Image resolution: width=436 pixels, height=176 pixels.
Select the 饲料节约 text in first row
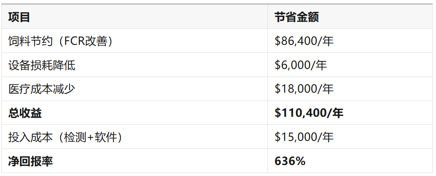[x=30, y=41]
